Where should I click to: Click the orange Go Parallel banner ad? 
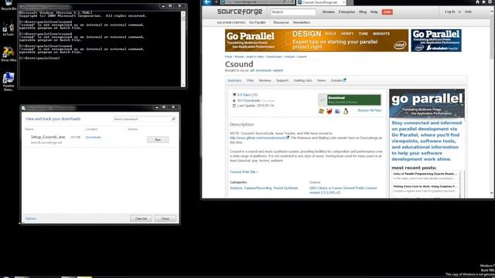[316, 40]
